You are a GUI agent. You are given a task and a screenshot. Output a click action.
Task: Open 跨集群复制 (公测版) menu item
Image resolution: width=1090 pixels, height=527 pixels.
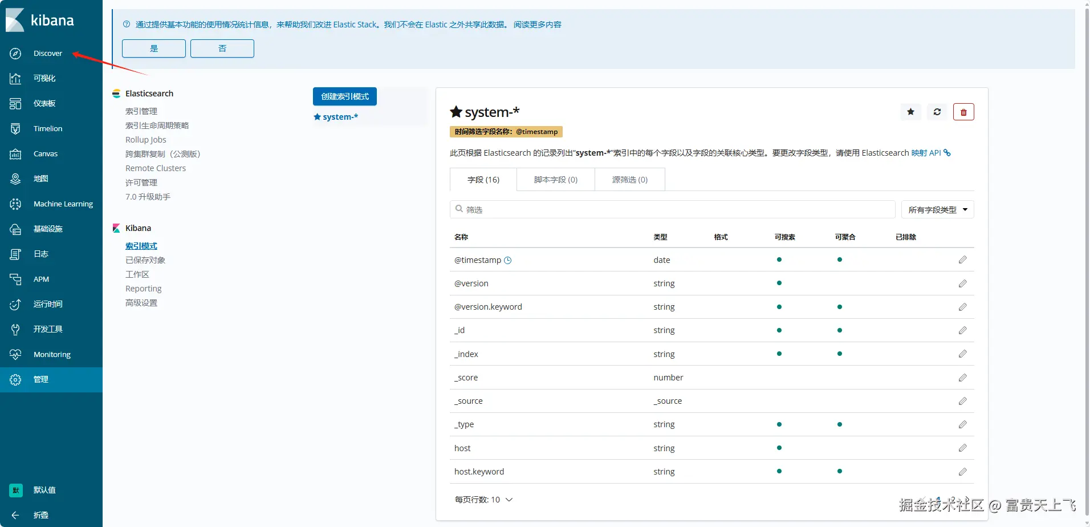coord(162,154)
